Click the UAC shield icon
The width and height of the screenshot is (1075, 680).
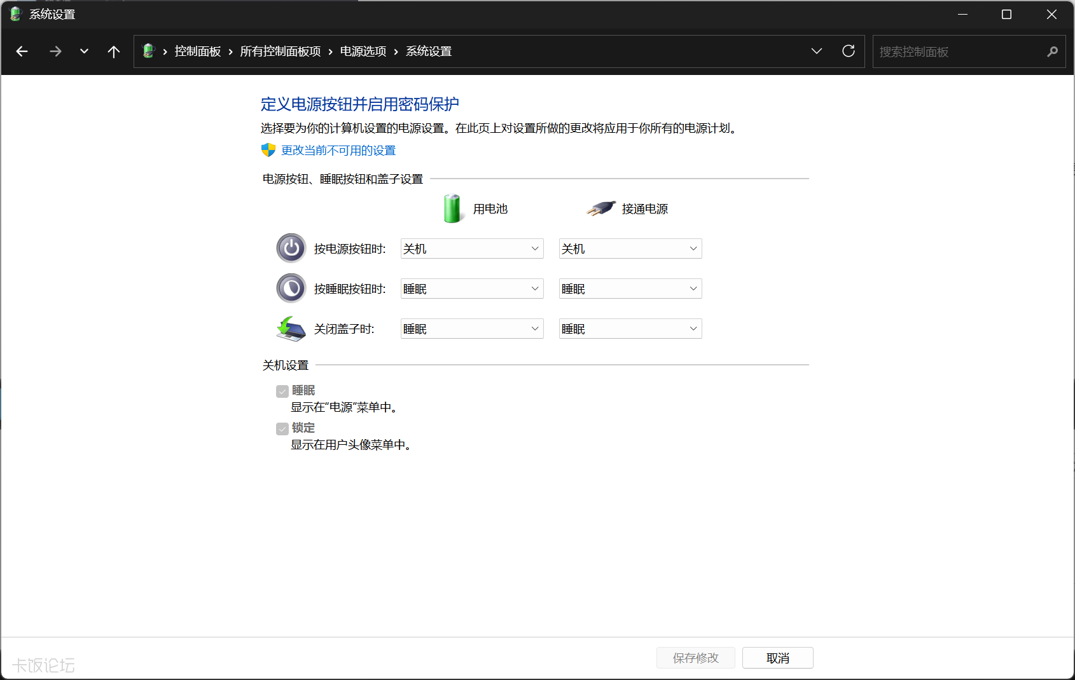click(x=268, y=150)
